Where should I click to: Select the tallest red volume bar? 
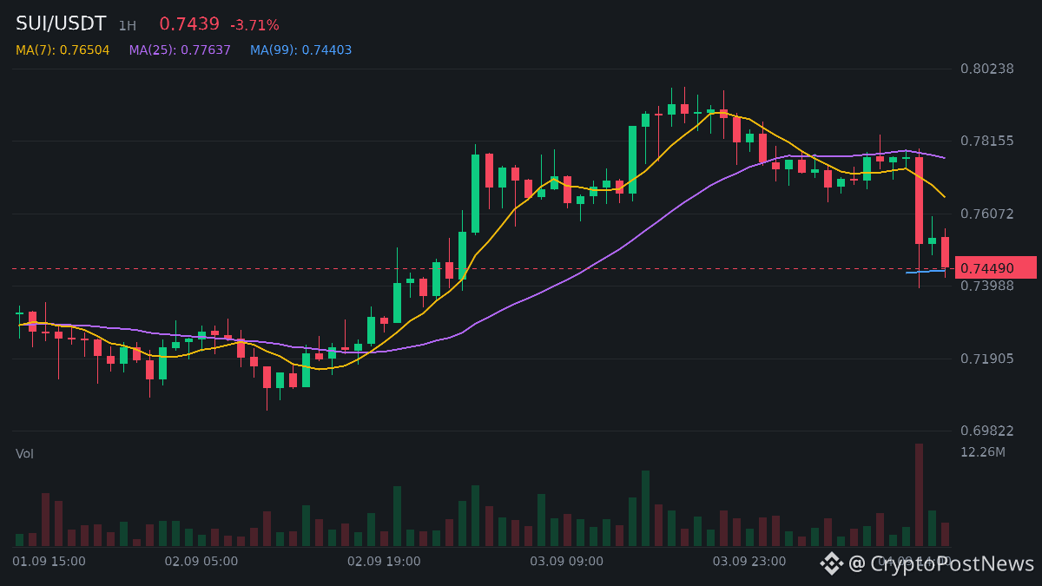[919, 495]
